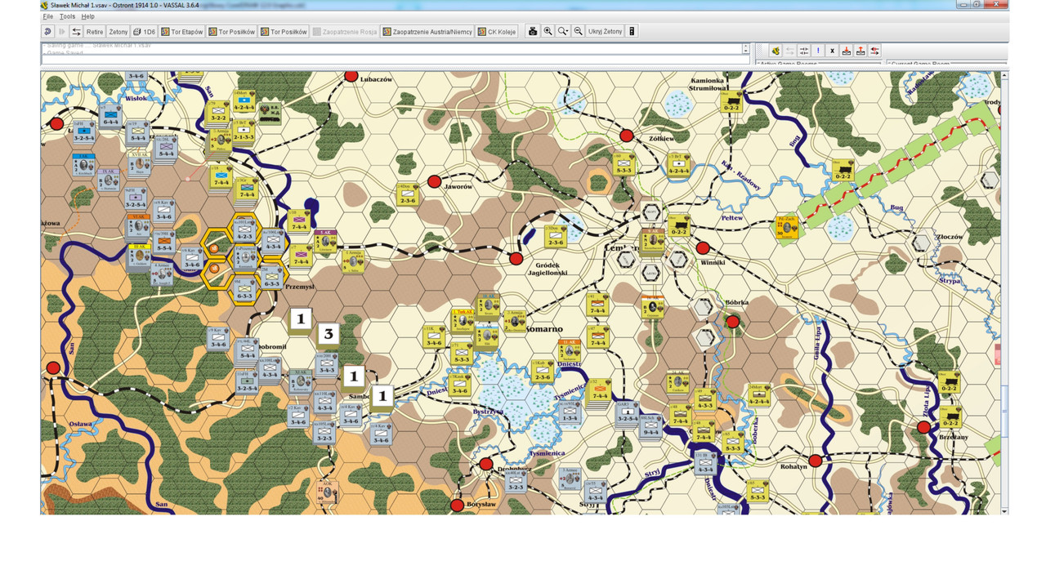Viewport: 1046px width, 579px height.
Task: Click the icon right of Ukryj Żetony
Action: tap(632, 31)
